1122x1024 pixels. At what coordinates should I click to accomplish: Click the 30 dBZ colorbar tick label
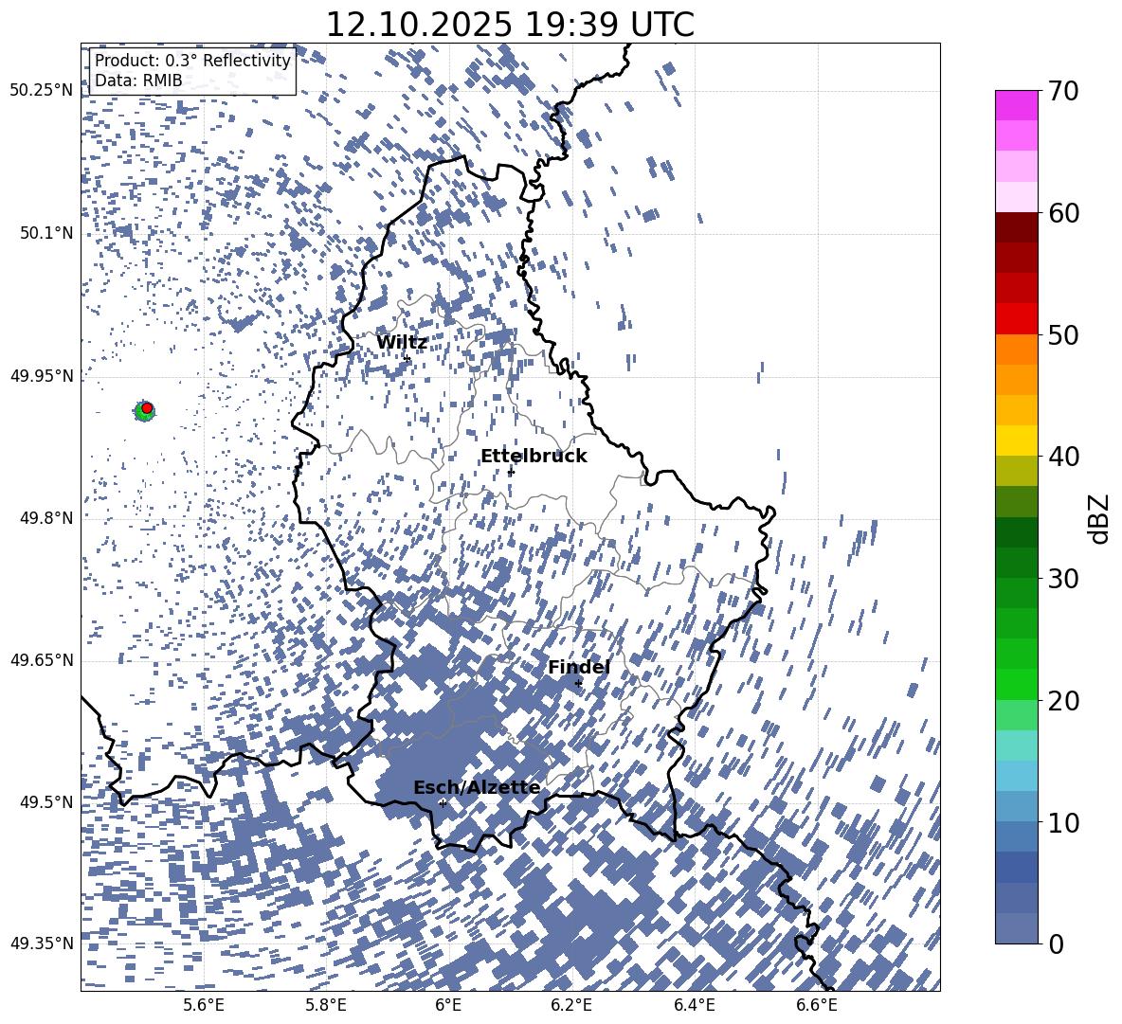tap(1063, 579)
